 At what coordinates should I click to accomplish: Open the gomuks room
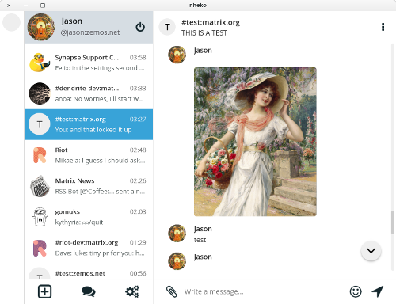[89, 217]
